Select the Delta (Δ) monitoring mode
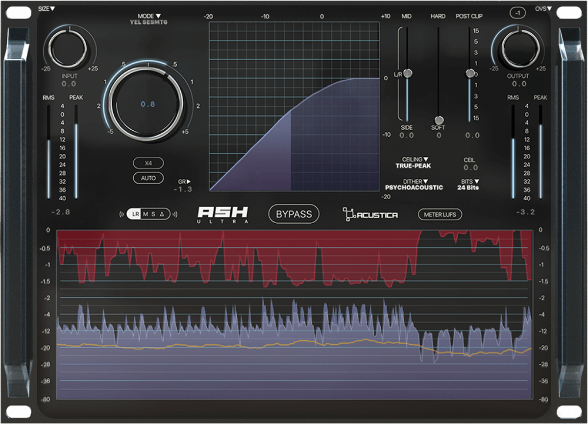This screenshot has width=588, height=424. pos(162,214)
